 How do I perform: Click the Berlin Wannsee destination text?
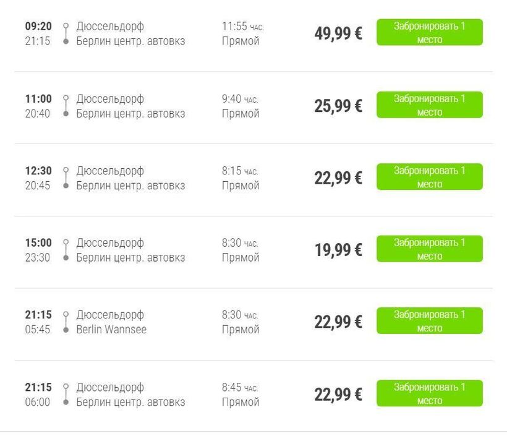pos(111,330)
